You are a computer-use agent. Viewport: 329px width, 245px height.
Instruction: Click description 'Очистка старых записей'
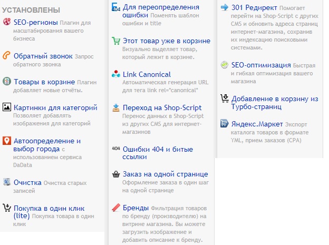[x=50, y=187]
